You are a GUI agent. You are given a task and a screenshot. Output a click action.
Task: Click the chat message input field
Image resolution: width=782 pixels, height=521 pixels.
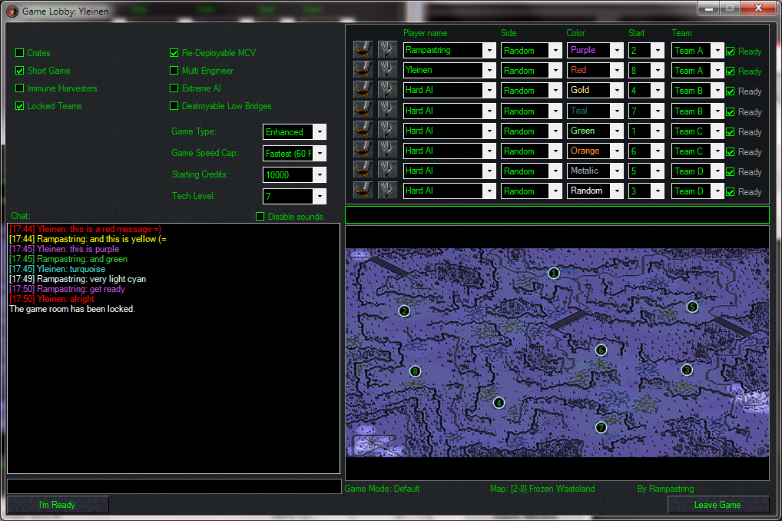tap(174, 486)
